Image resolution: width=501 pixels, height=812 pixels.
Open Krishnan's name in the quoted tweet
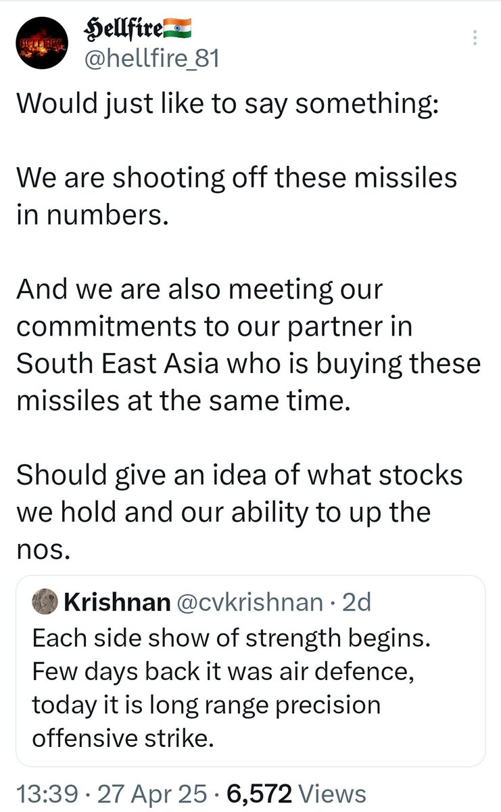coord(116,602)
